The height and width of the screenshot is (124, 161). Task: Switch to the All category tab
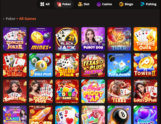point(45,4)
